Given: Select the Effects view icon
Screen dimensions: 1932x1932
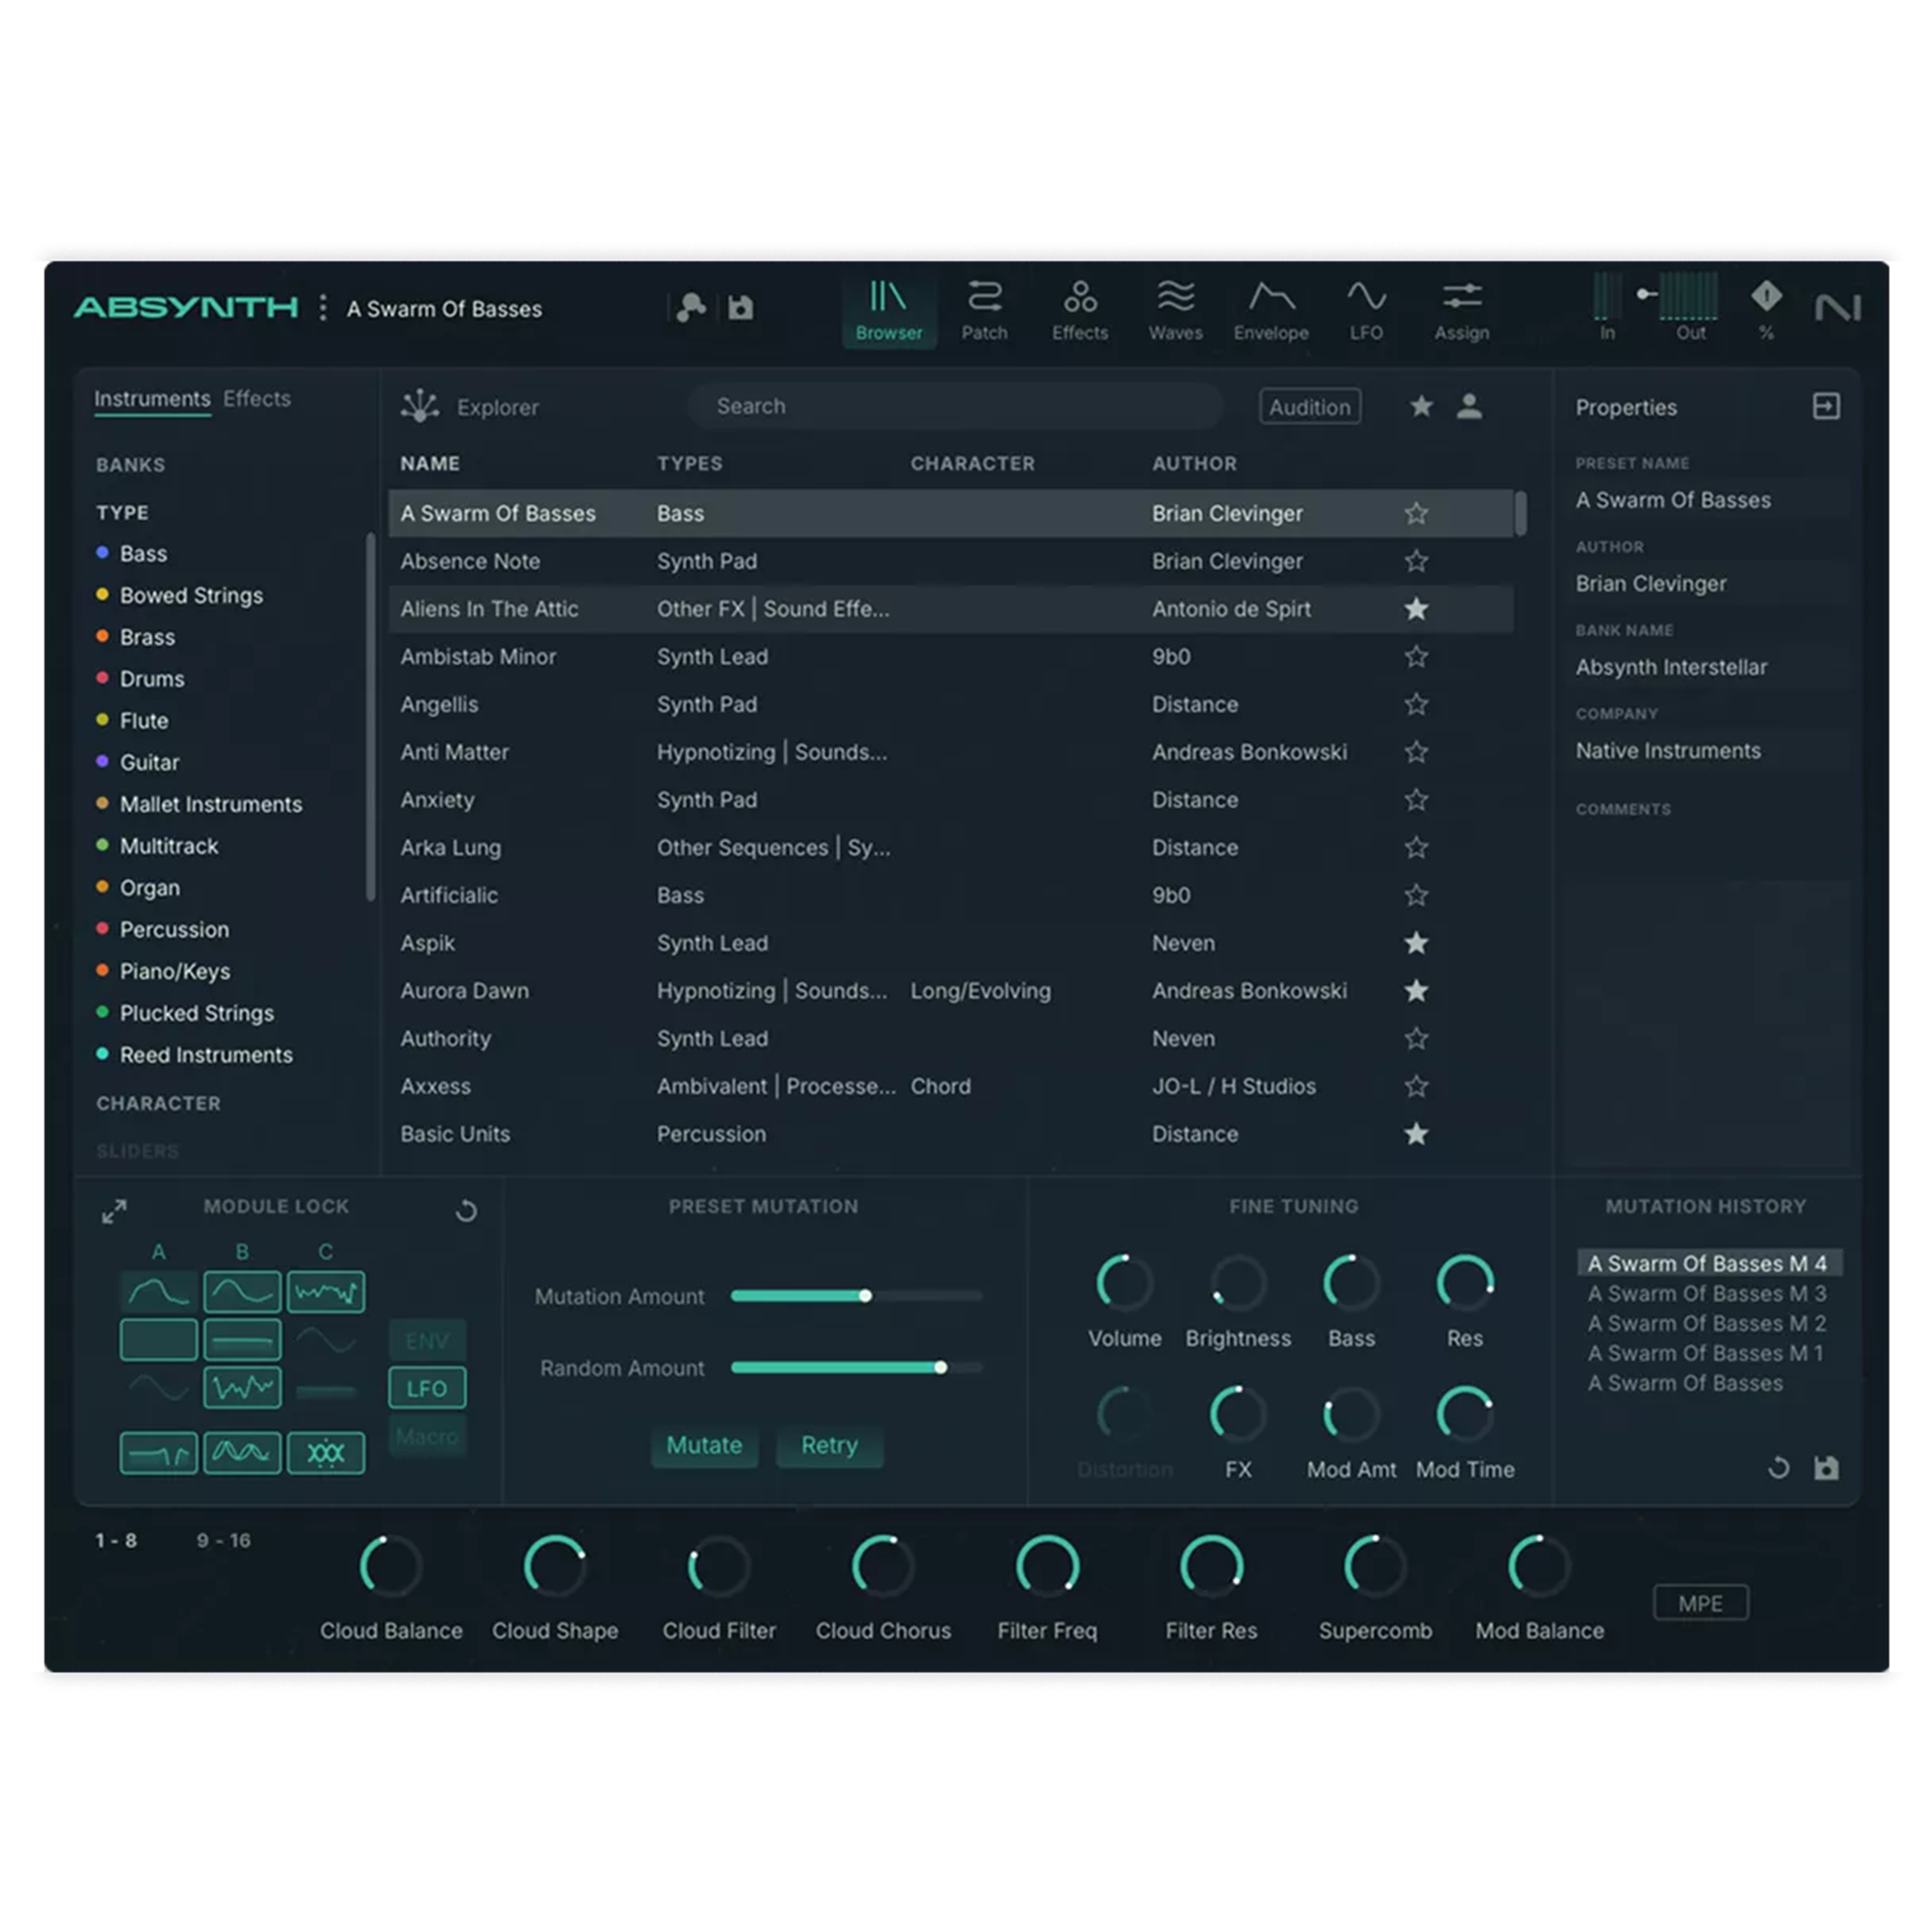Looking at the screenshot, I should (1080, 310).
